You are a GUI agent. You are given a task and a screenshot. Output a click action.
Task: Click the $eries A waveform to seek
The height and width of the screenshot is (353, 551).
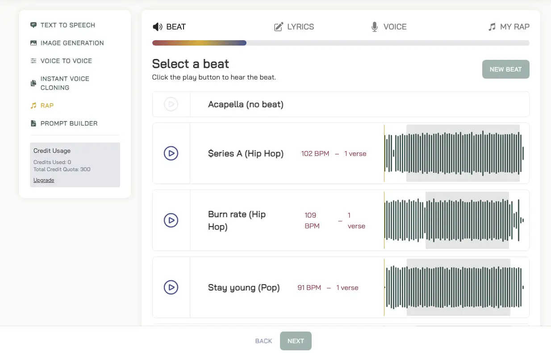pos(454,153)
